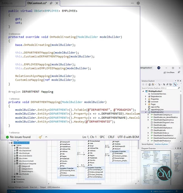Viewport: 183px width, 193px height.
Task: Click the Live Share button
Action: click(169, 72)
